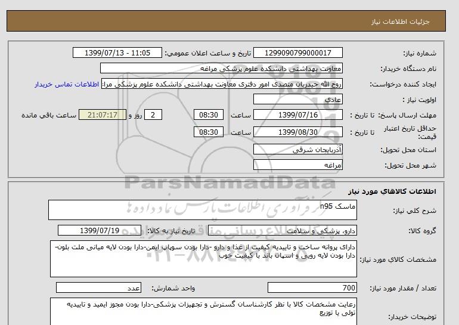Viewport: 459px width, 325px height.
Task: Click the response deadline time 08:30 beside 1399/07/16
Action: click(209, 114)
